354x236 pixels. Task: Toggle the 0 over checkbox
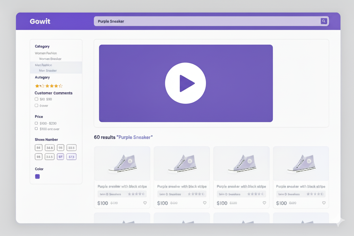36,106
